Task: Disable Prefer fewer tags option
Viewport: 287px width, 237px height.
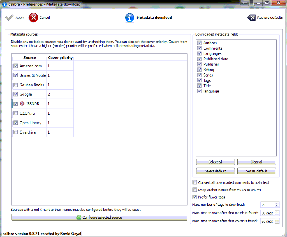Action: pos(195,197)
